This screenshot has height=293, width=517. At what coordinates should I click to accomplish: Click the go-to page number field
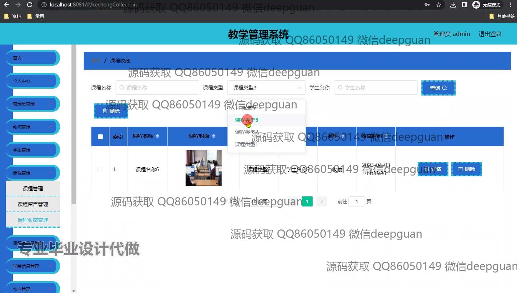coord(357,201)
